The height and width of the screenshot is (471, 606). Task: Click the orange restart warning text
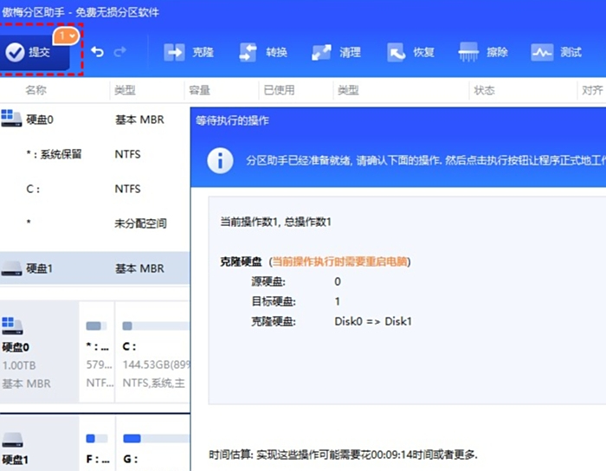[339, 261]
